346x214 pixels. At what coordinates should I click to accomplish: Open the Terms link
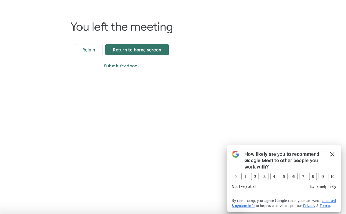[x=325, y=206]
